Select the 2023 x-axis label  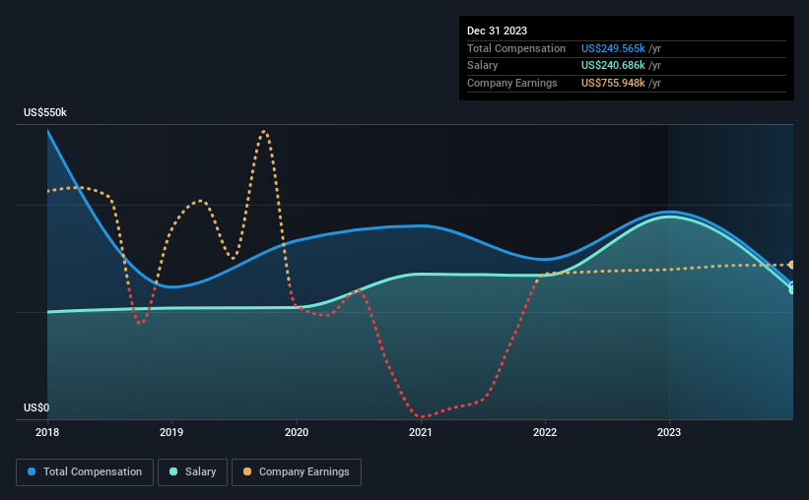coord(669,432)
